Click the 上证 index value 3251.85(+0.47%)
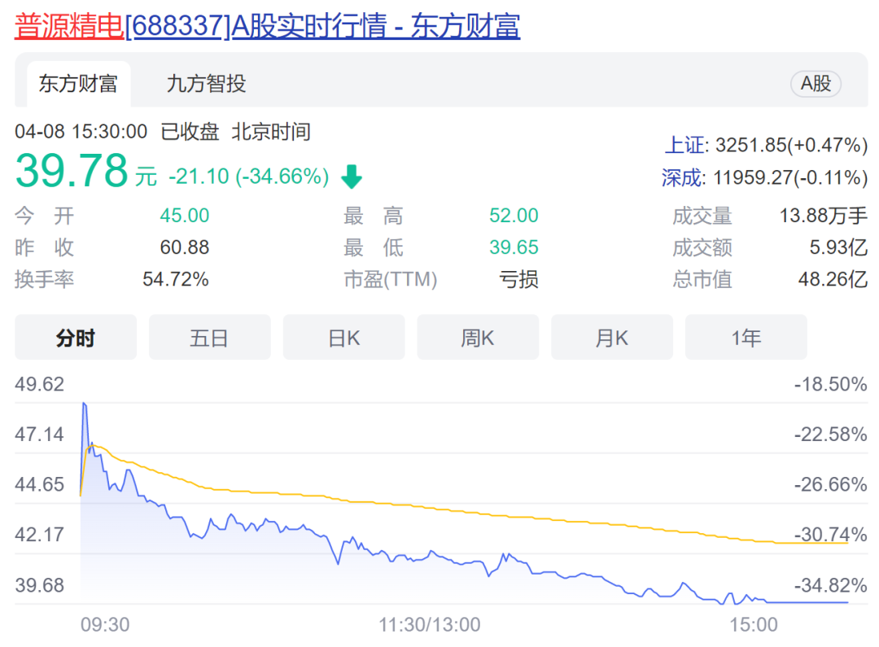879x647 pixels. [x=792, y=145]
